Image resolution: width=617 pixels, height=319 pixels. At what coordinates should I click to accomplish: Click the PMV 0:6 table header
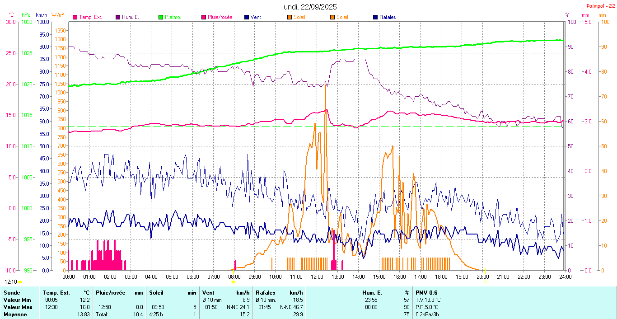426,293
